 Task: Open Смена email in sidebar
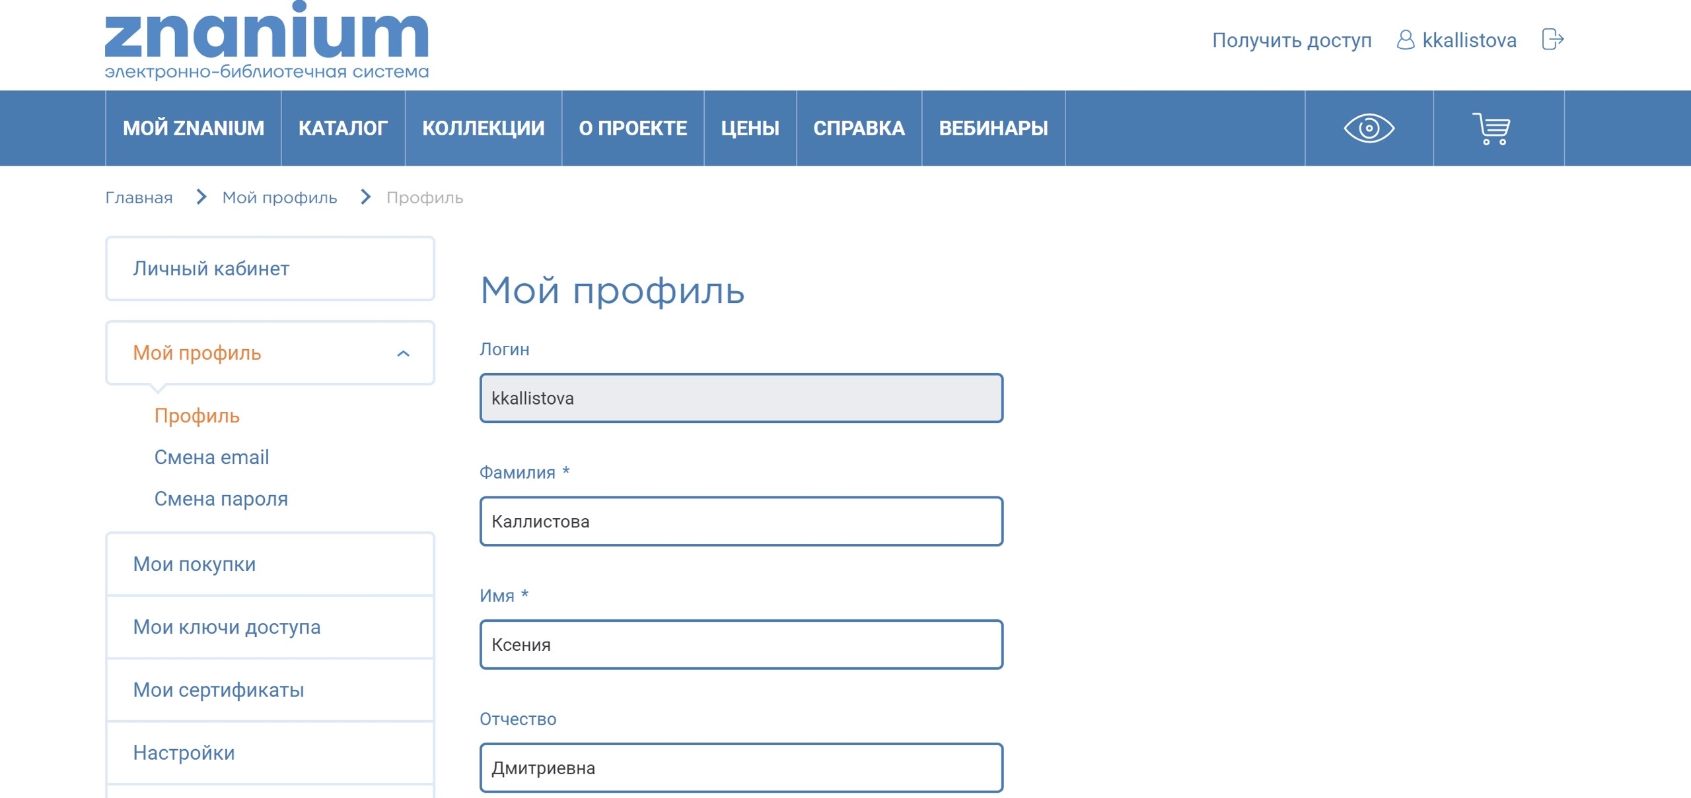coord(211,457)
